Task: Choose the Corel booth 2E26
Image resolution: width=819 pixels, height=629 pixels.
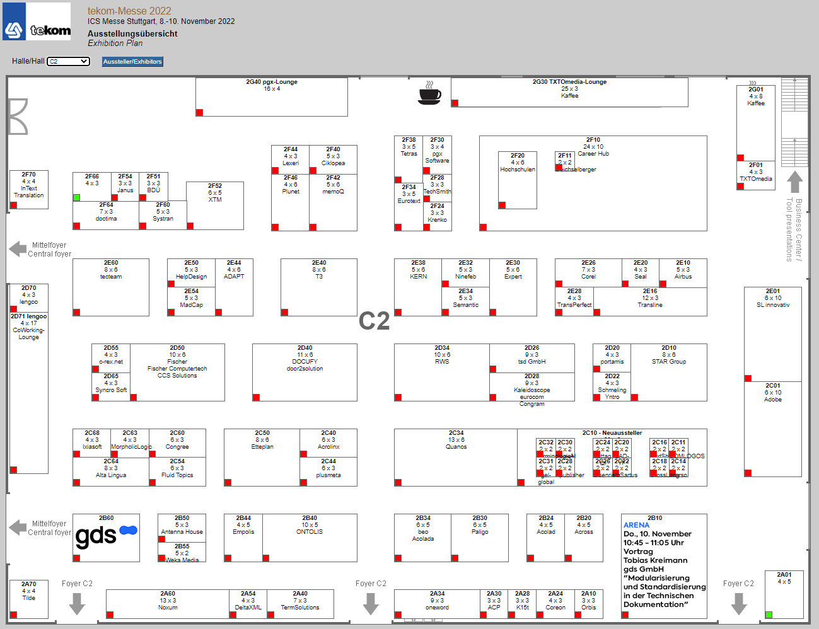Action: point(588,273)
